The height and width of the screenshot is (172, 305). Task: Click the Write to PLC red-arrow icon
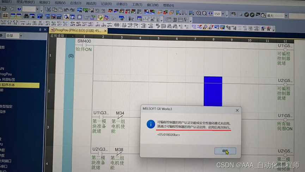[110, 11]
